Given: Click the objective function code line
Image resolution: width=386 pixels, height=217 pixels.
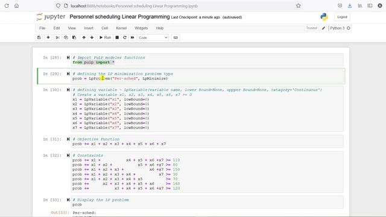Looking at the screenshot, I should click(x=119, y=144).
